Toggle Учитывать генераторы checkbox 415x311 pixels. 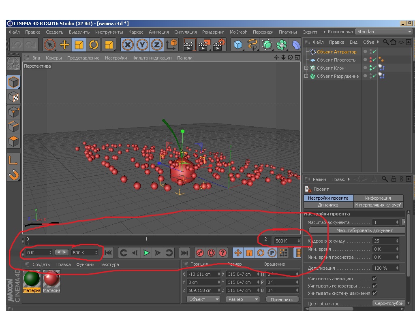(x=374, y=286)
